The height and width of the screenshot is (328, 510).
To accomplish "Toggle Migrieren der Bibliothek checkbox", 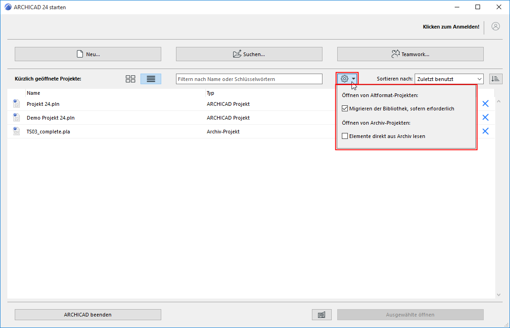I will [345, 109].
